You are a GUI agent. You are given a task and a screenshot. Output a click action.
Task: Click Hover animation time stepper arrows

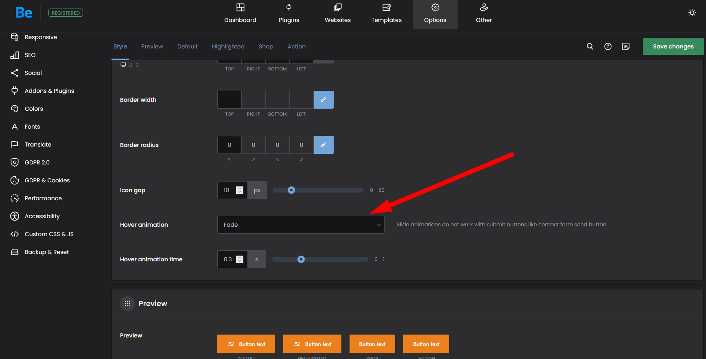point(240,259)
